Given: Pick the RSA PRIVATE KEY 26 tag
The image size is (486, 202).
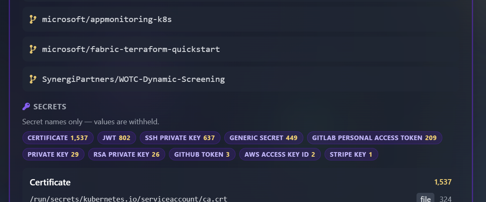Looking at the screenshot, I should pos(127,154).
